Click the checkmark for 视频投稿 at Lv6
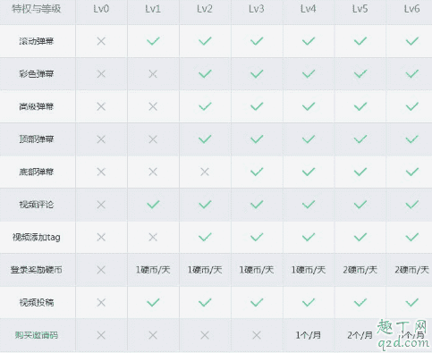 [412, 302]
